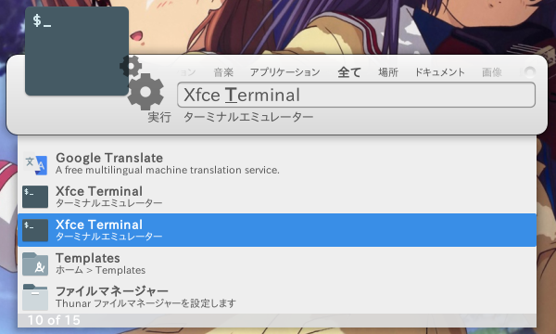The height and width of the screenshot is (334, 556).
Task: Switch to the ドキュメント category
Action: pos(439,72)
